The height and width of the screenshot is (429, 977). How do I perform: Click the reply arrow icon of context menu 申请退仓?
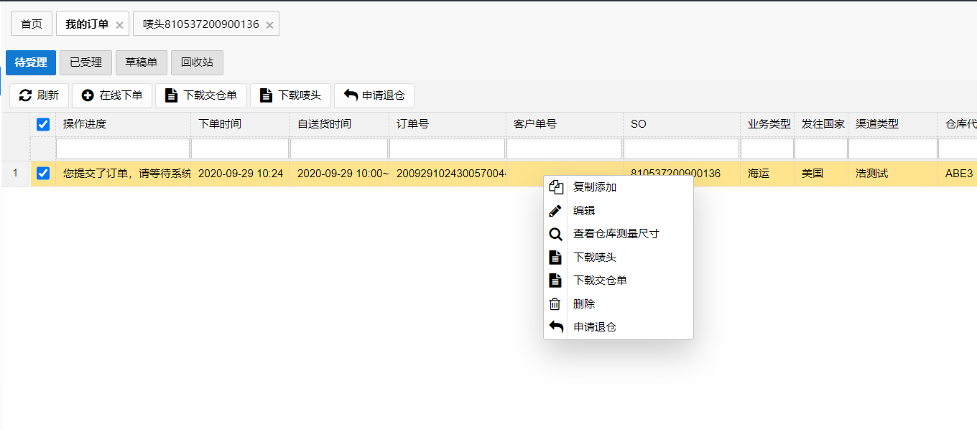point(556,327)
